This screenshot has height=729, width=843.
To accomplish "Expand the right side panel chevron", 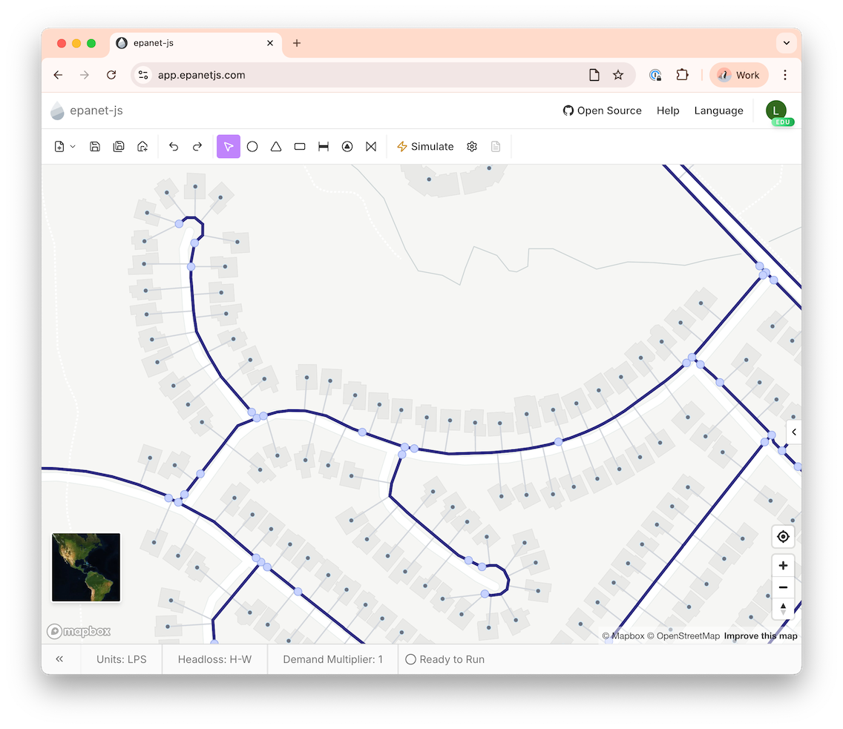I will [x=793, y=432].
